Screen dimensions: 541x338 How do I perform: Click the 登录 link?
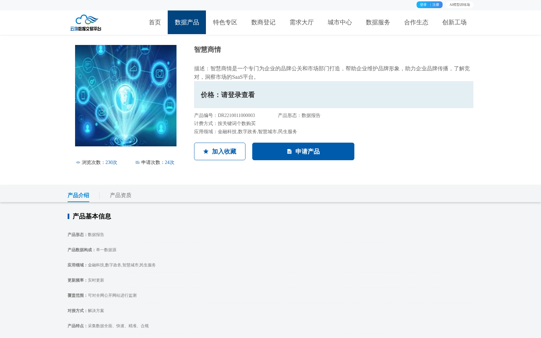pyautogui.click(x=423, y=5)
